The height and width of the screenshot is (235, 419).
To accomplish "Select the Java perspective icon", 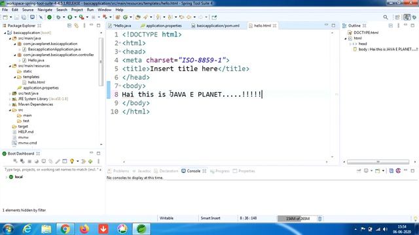I will tap(407, 18).
